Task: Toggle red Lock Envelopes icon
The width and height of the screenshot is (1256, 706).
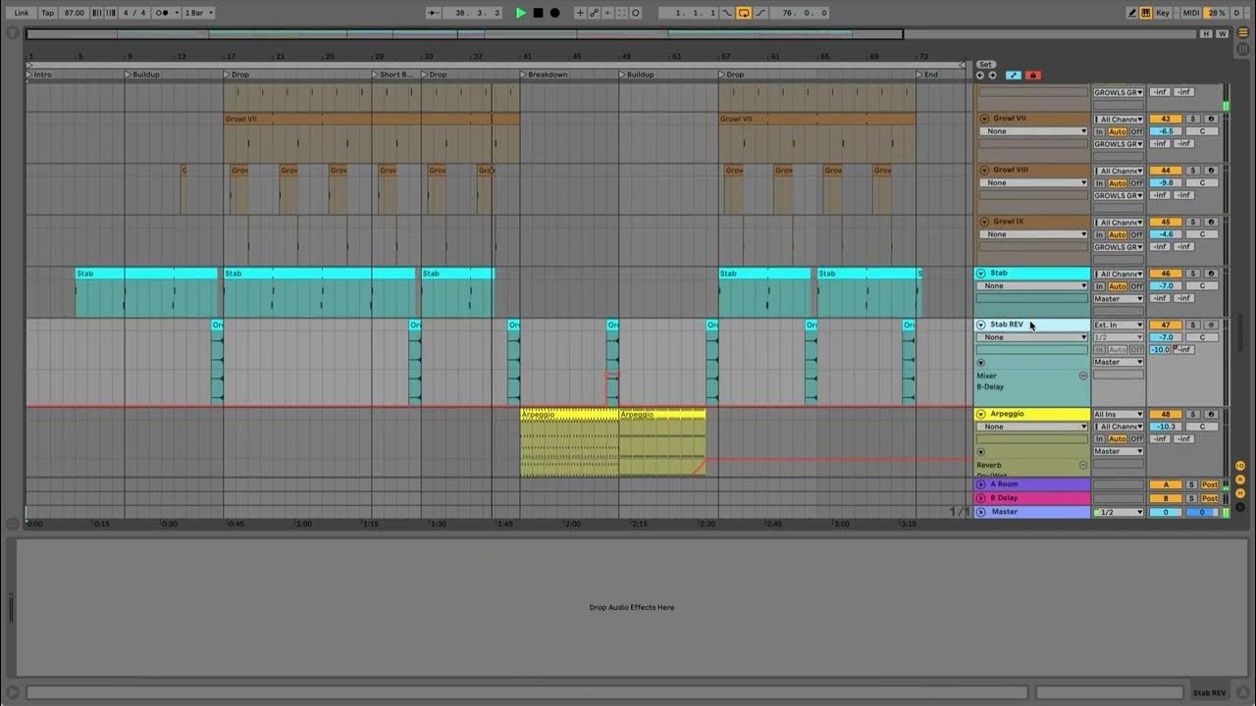Action: pos(1032,76)
